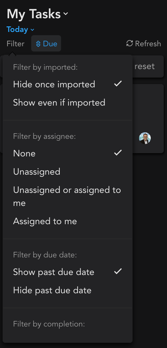167x348 pixels.
Task: Click the Refresh text label
Action: pyautogui.click(x=148, y=44)
